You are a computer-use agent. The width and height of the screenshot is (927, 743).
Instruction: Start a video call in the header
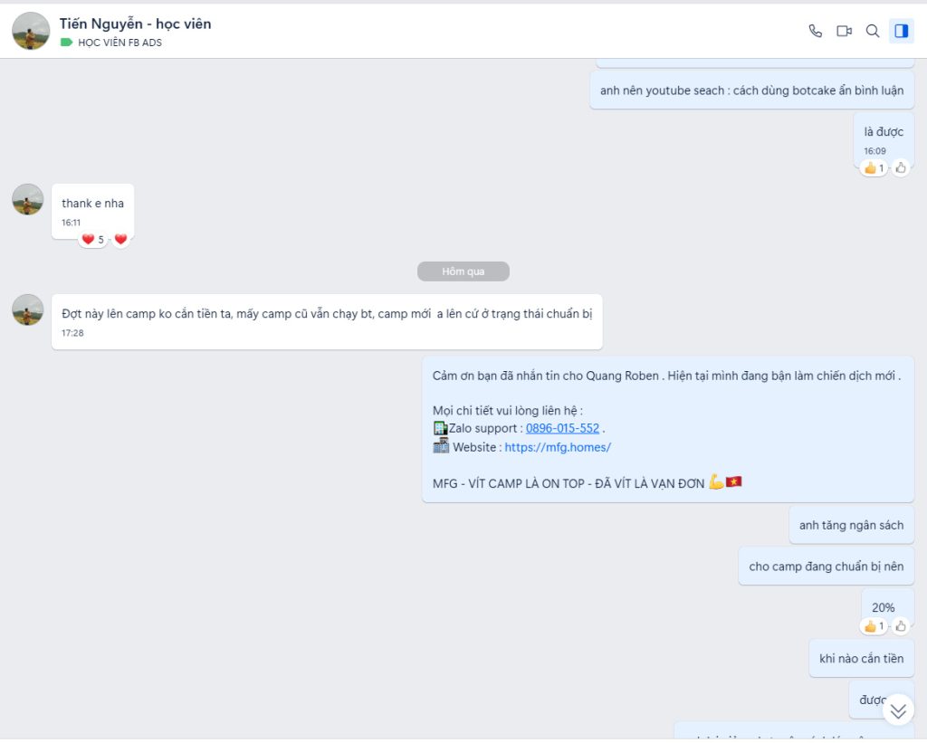click(x=844, y=31)
